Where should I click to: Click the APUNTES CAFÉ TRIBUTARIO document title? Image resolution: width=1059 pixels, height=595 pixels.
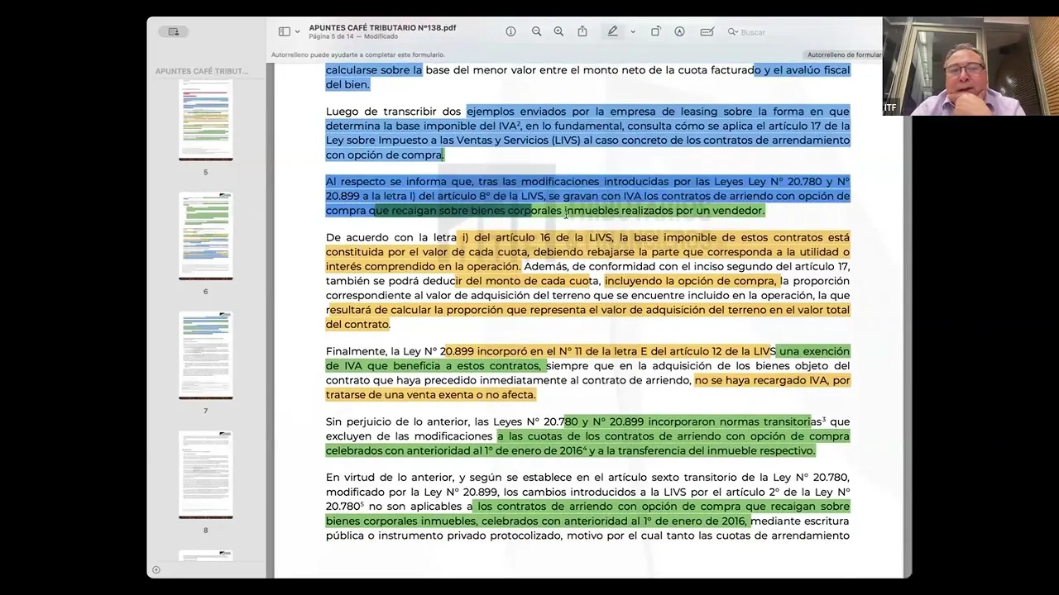[382, 27]
